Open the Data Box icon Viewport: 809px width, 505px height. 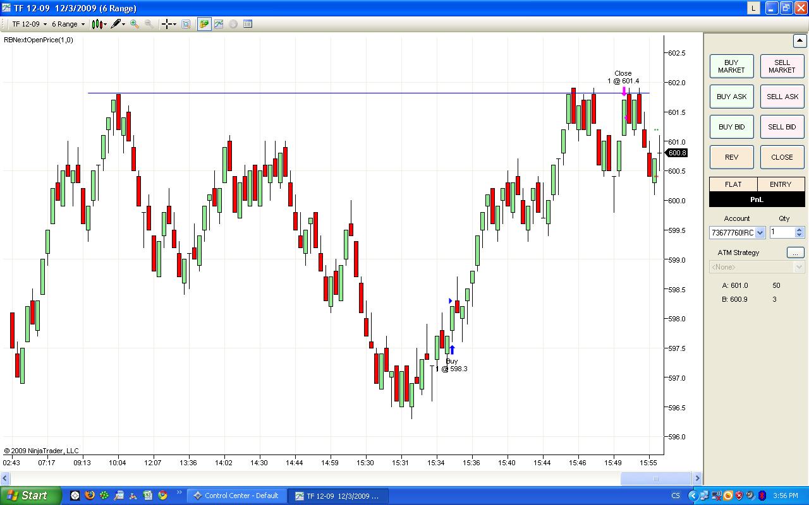click(x=186, y=24)
